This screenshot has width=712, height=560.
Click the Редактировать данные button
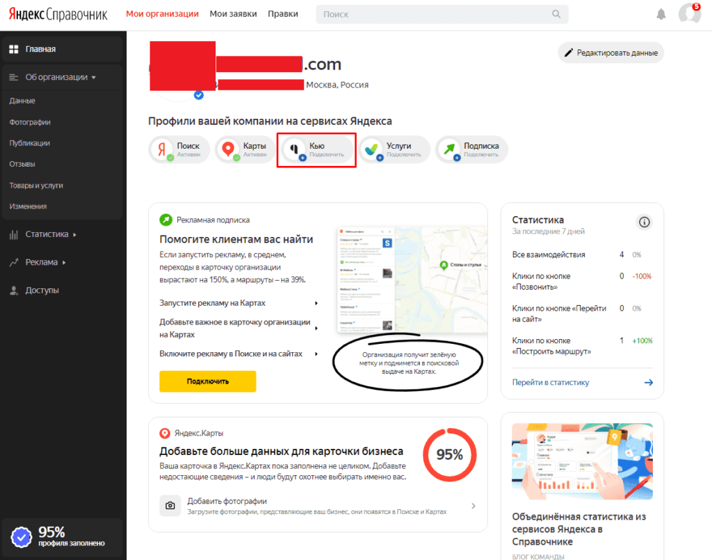tap(610, 53)
